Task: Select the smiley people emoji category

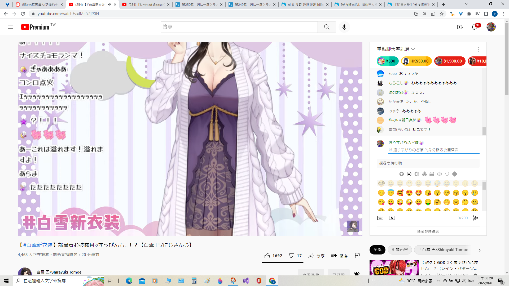Action: (409, 174)
